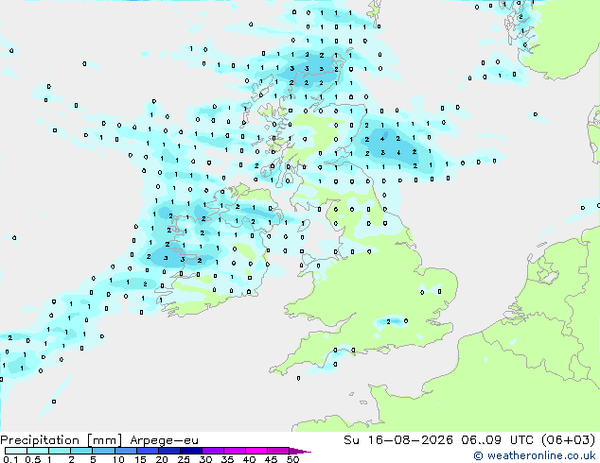The width and height of the screenshot is (600, 463).
Task: Click the 'Precipitation [mm]' title text
Action: point(62,440)
